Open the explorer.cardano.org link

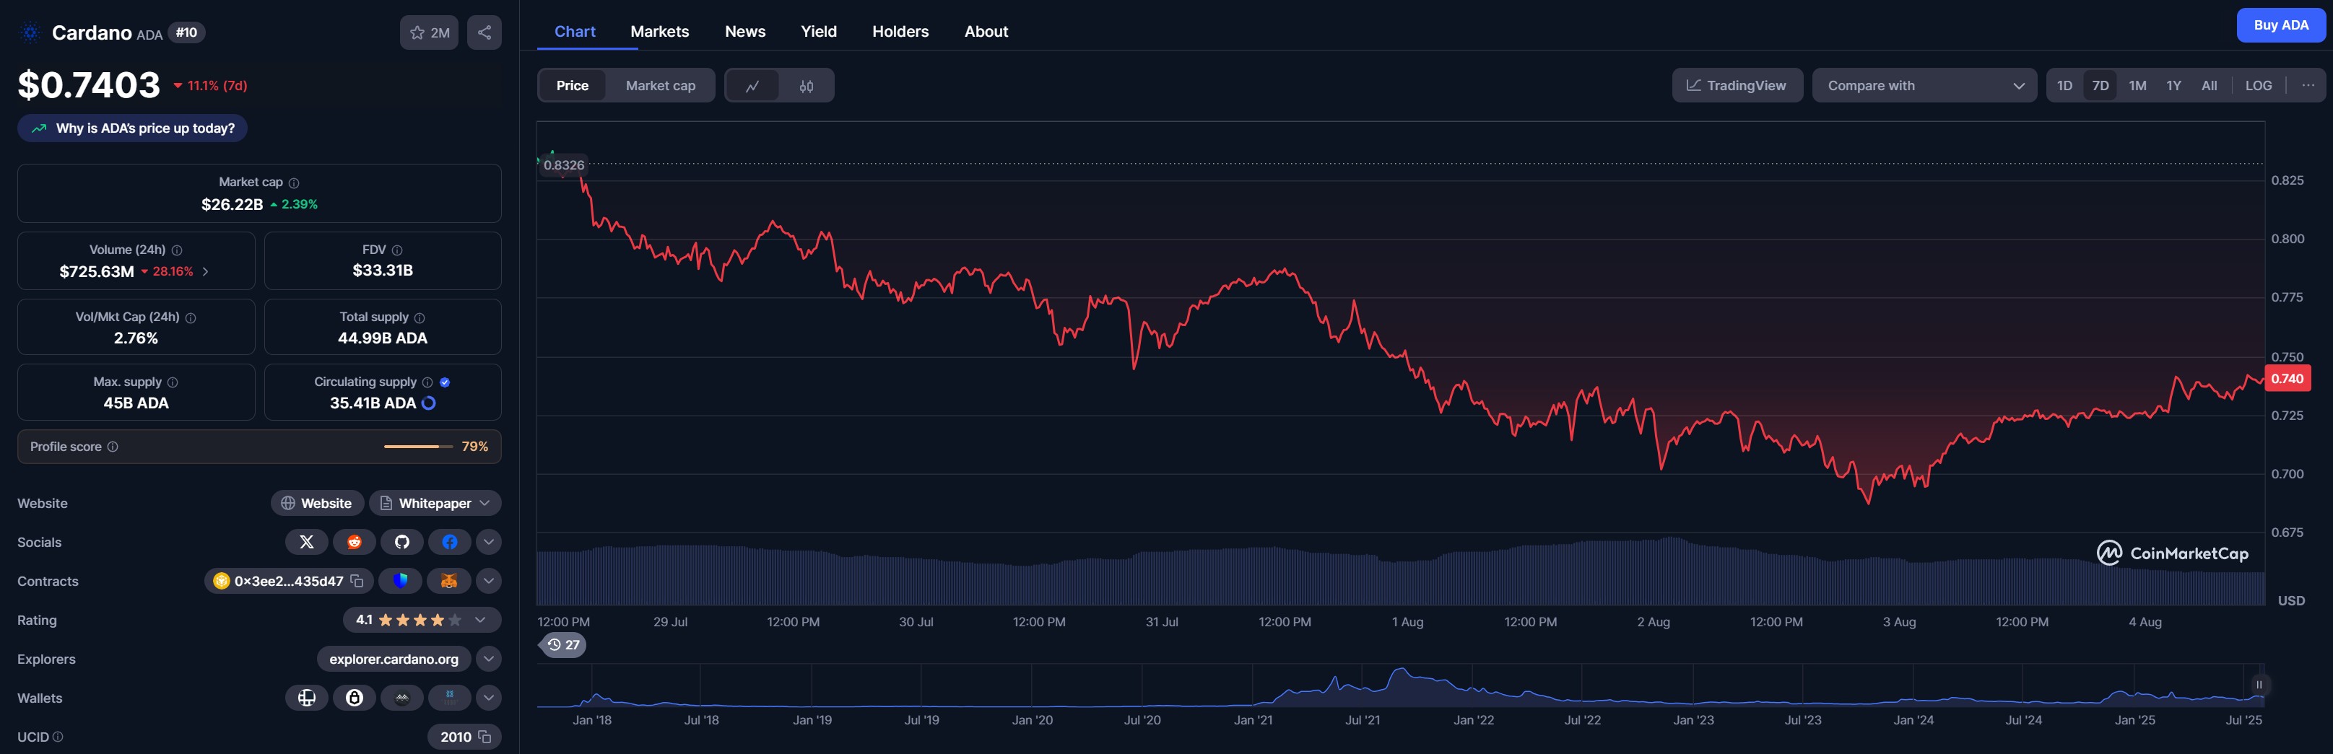point(393,659)
